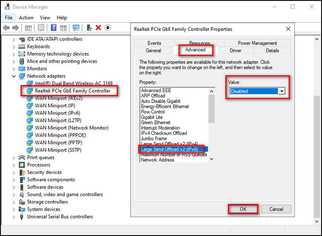Switch to the Details tab
This screenshot has width=322, height=236.
click(272, 51)
